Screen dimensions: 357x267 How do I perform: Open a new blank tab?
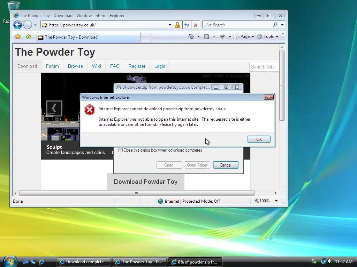tap(146, 38)
